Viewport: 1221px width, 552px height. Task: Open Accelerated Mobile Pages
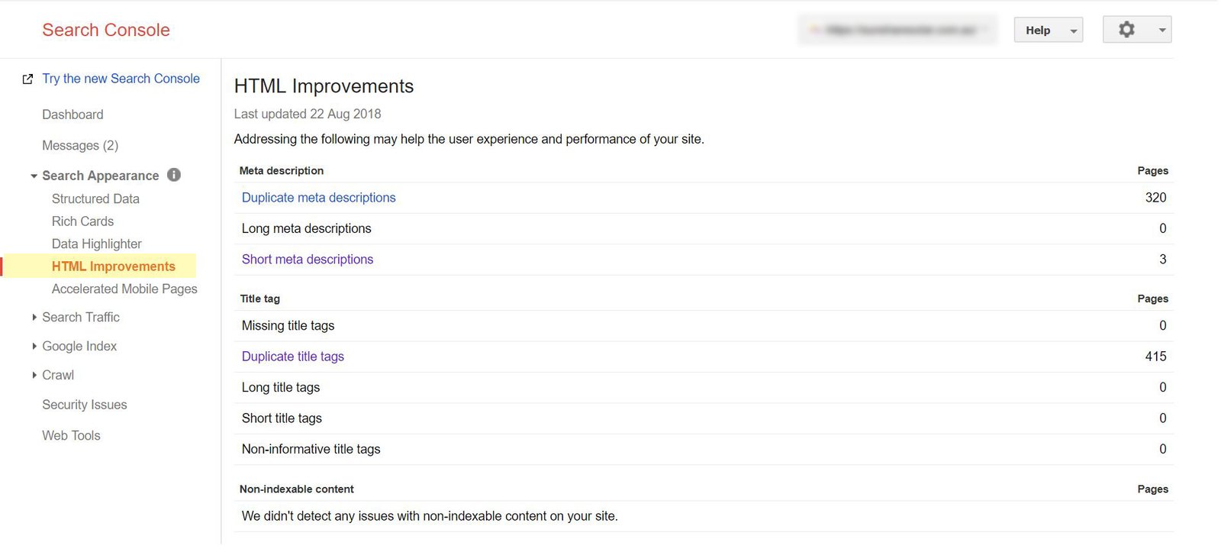(x=124, y=289)
